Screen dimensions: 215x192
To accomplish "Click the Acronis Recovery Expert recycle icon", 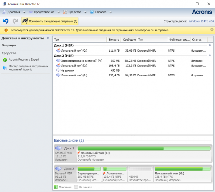I will point(5,60).
